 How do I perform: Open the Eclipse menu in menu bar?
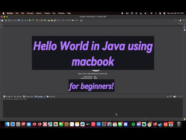[x=10, y=13]
